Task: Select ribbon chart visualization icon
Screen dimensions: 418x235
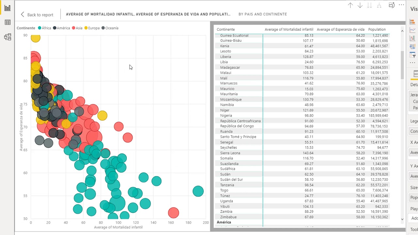Action: (412, 38)
